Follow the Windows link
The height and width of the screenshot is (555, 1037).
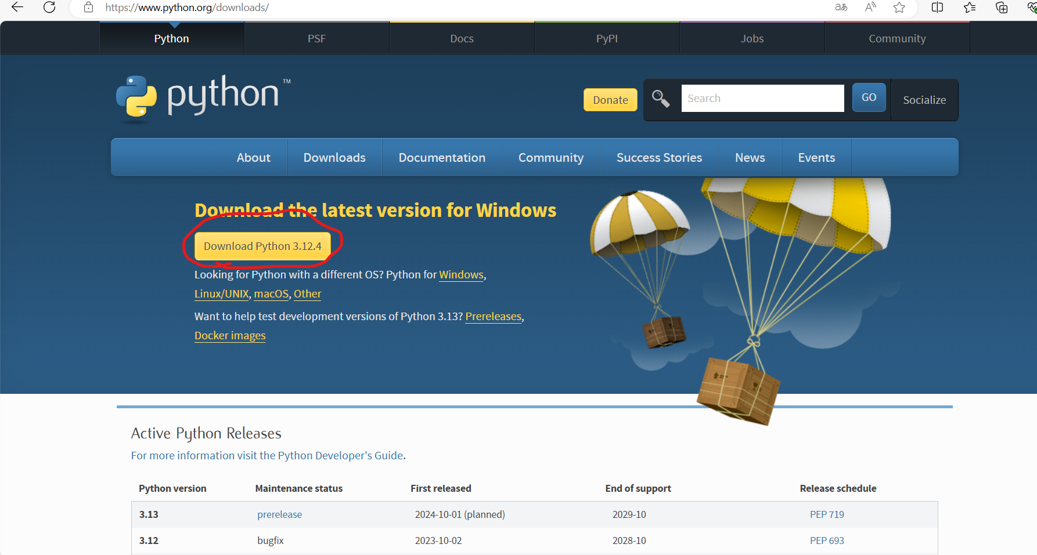(x=461, y=275)
